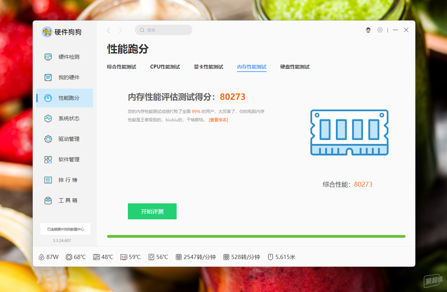Switch to 综合性能测试 tab
The height and width of the screenshot is (292, 447).
tap(122, 67)
